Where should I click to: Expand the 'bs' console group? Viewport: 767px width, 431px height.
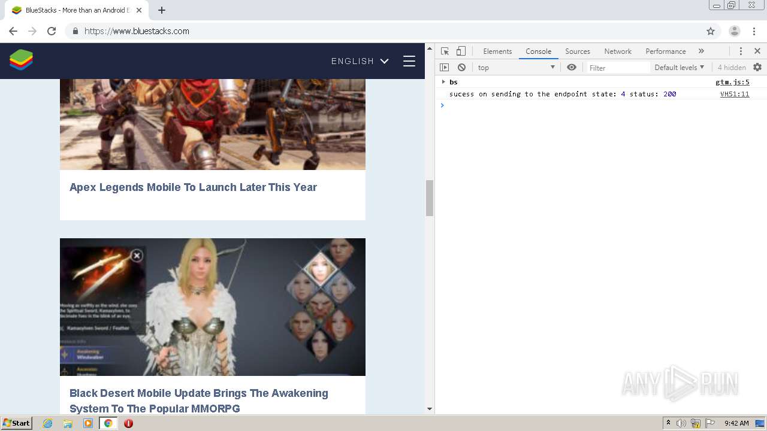pyautogui.click(x=443, y=82)
